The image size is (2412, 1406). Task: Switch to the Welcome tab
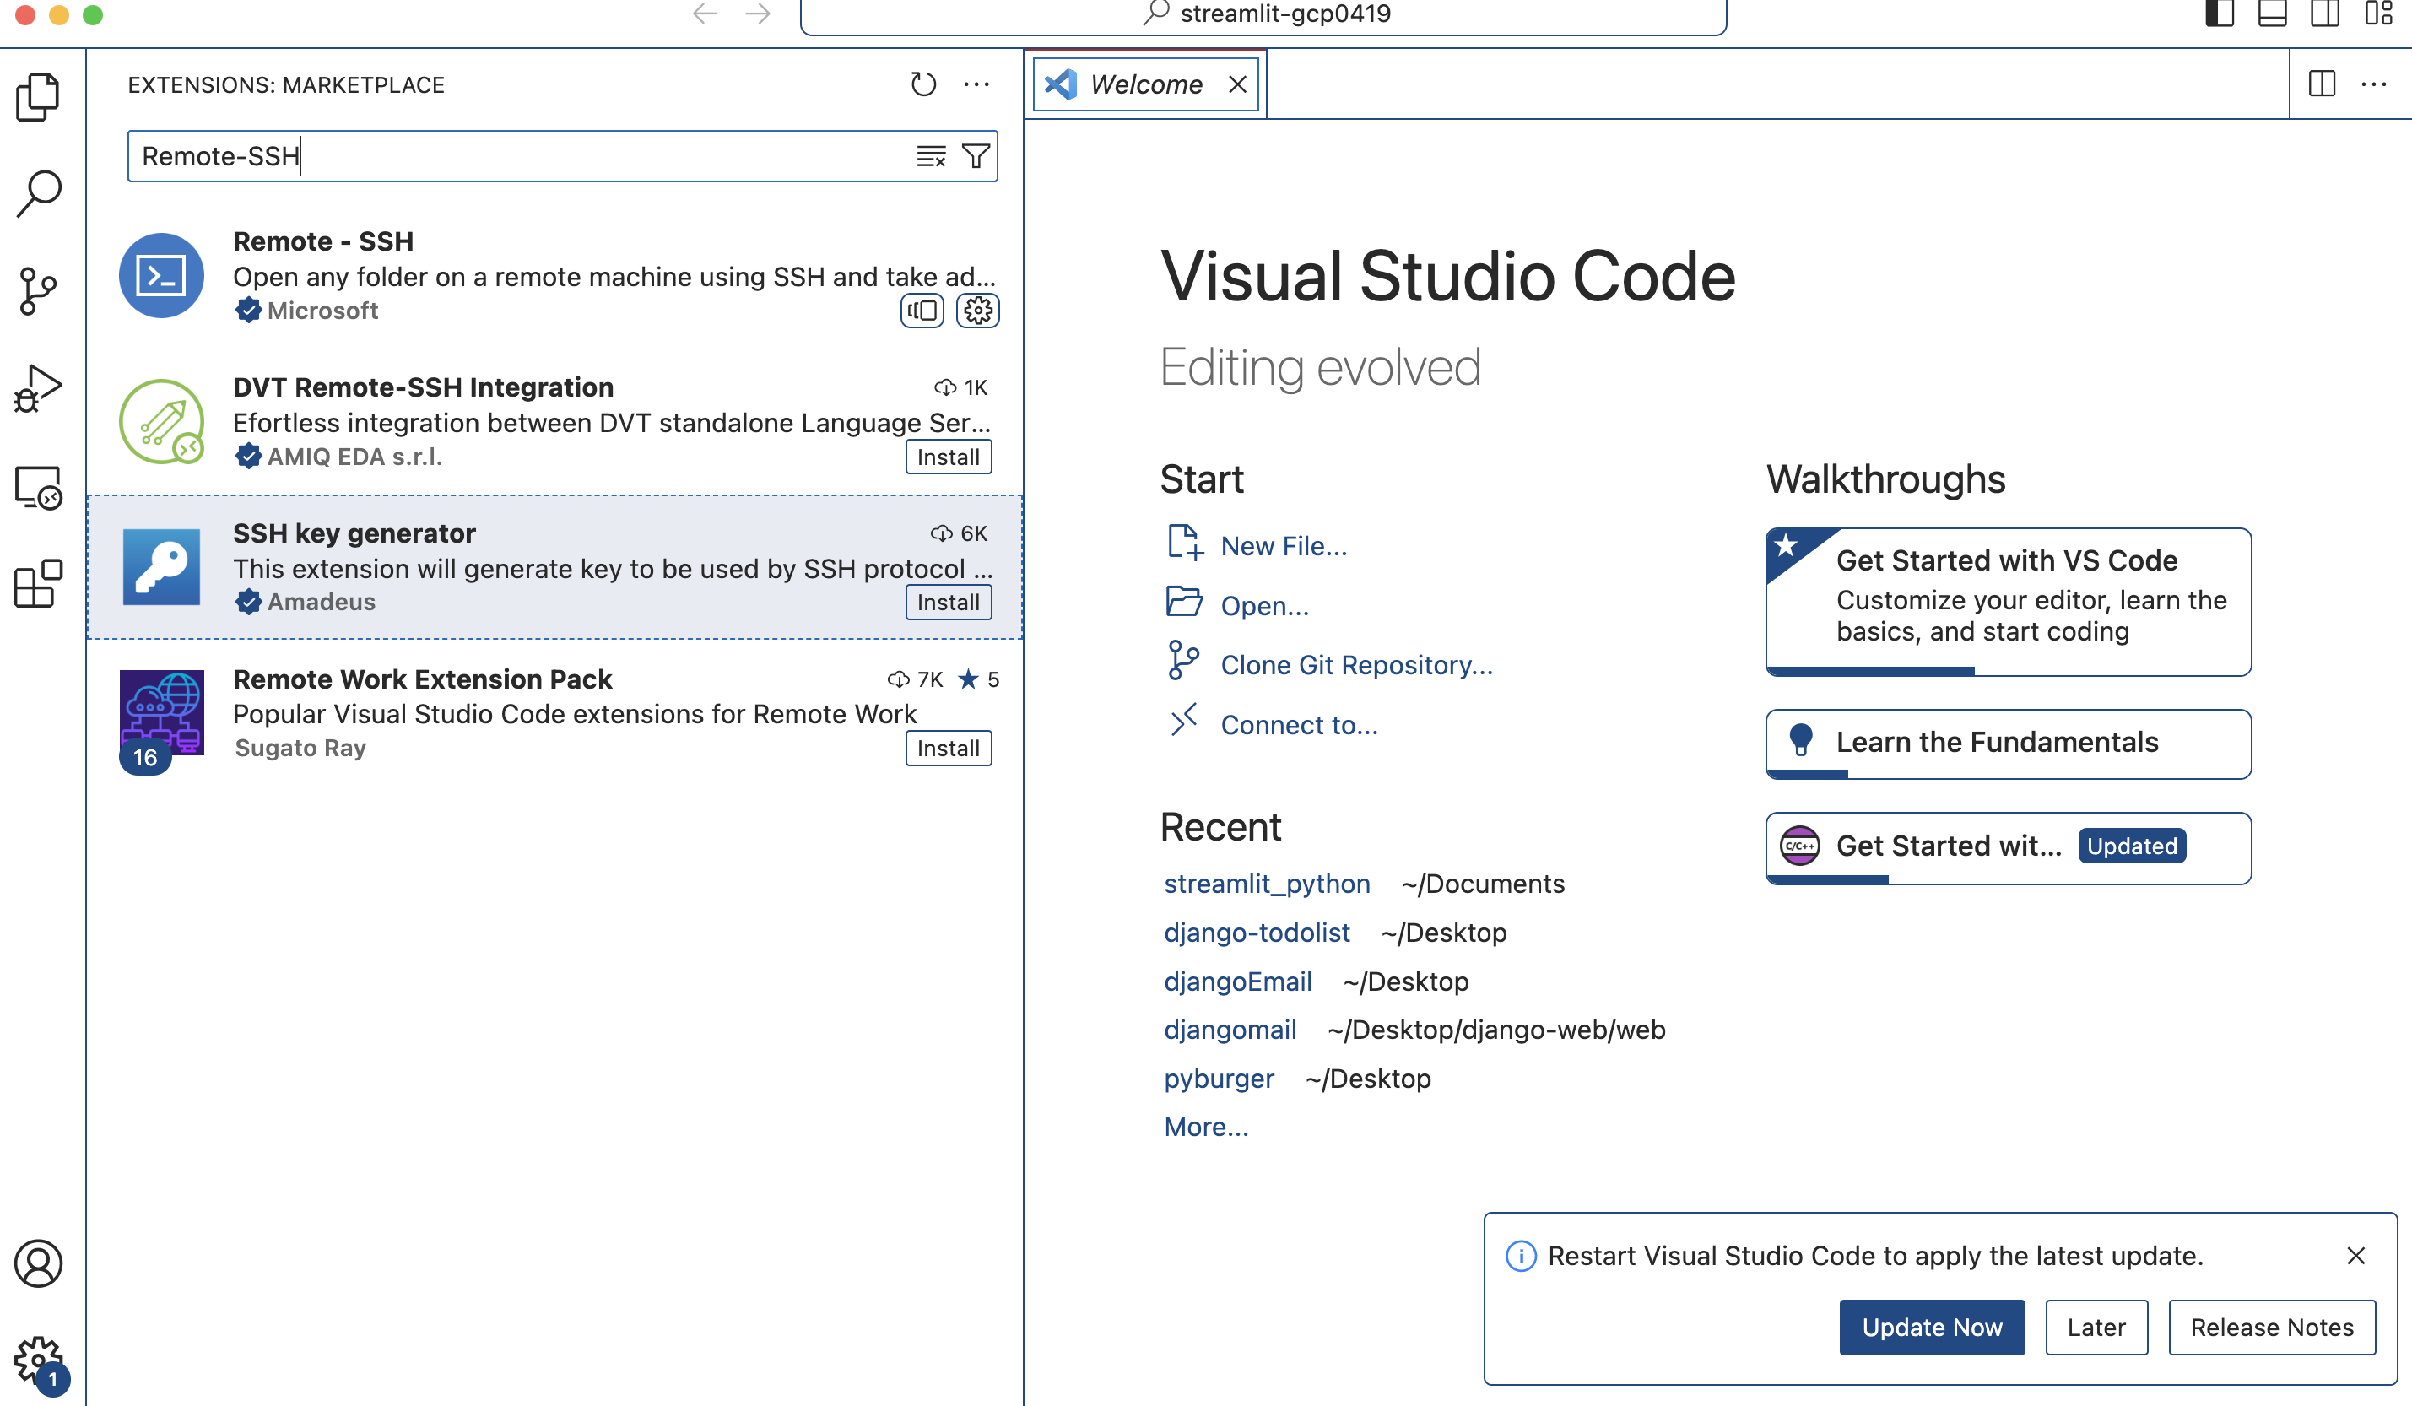coord(1146,84)
